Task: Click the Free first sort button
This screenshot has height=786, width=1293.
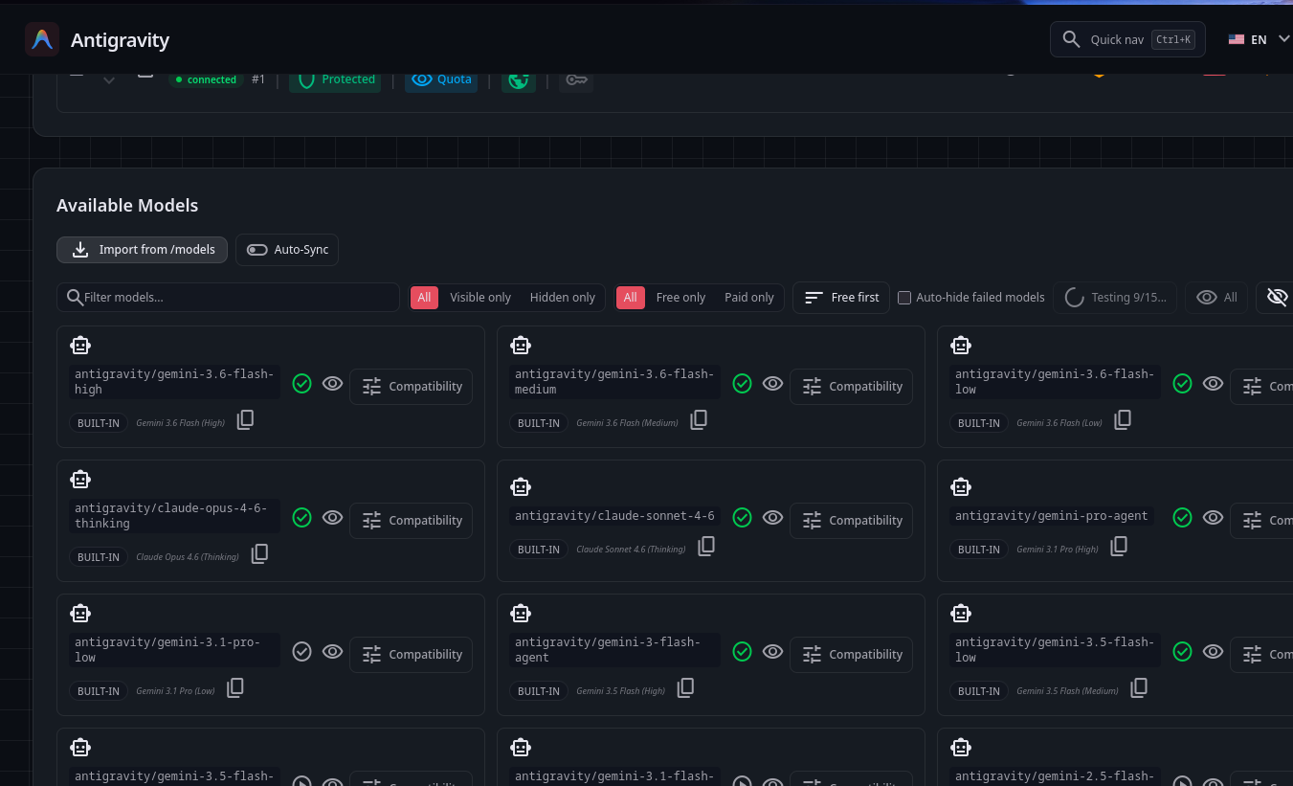Action: click(x=841, y=297)
